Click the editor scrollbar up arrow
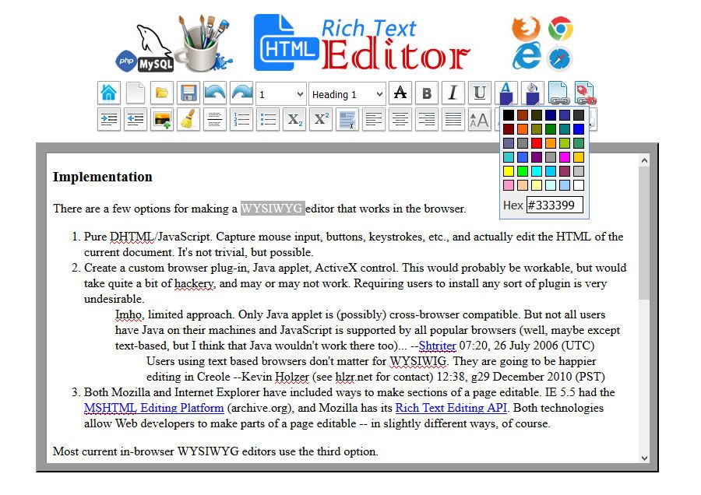The width and height of the screenshot is (701, 495). (644, 160)
